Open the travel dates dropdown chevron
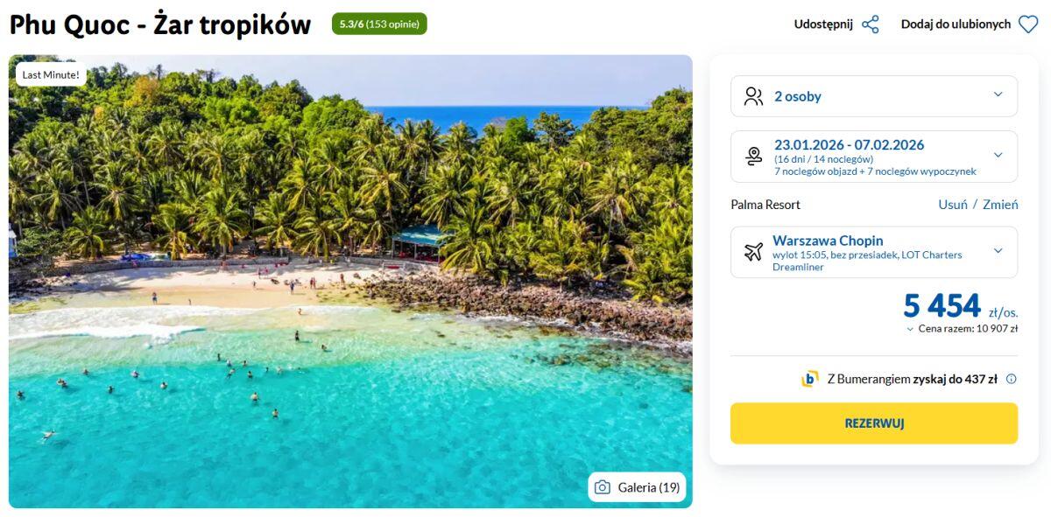This screenshot has height=517, width=1051. coord(998,156)
